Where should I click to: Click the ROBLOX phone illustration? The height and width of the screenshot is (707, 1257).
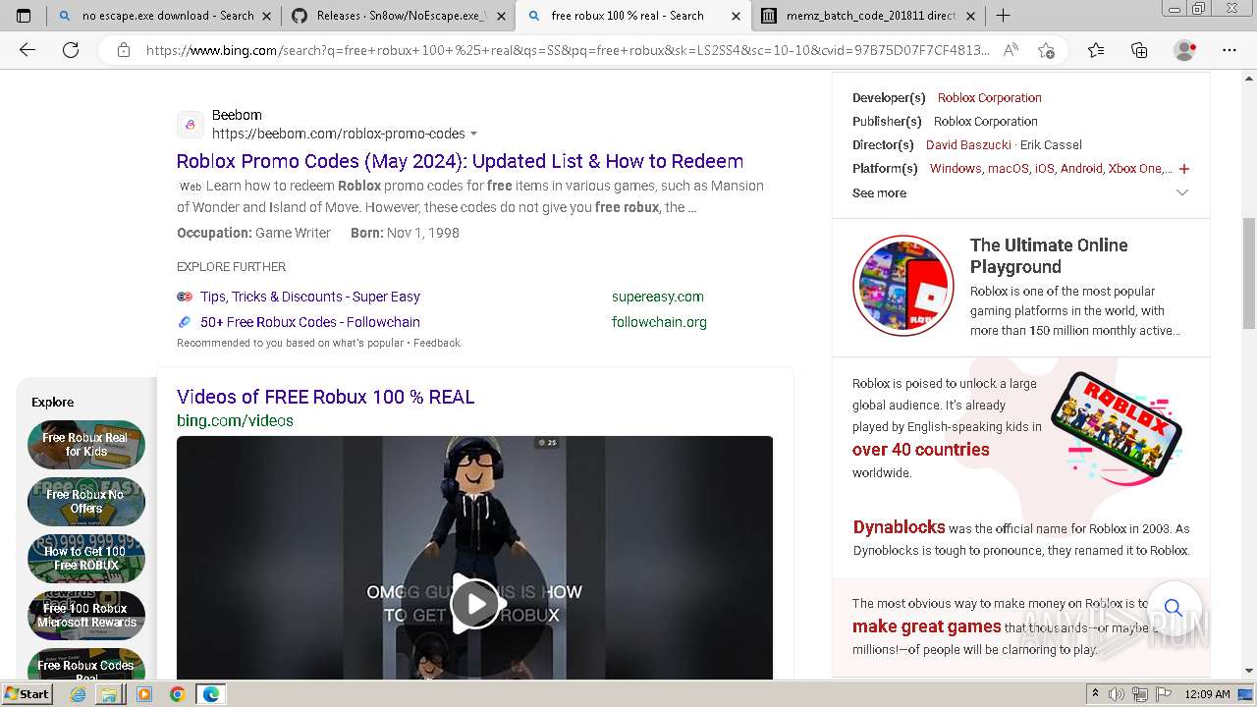pyautogui.click(x=1117, y=426)
